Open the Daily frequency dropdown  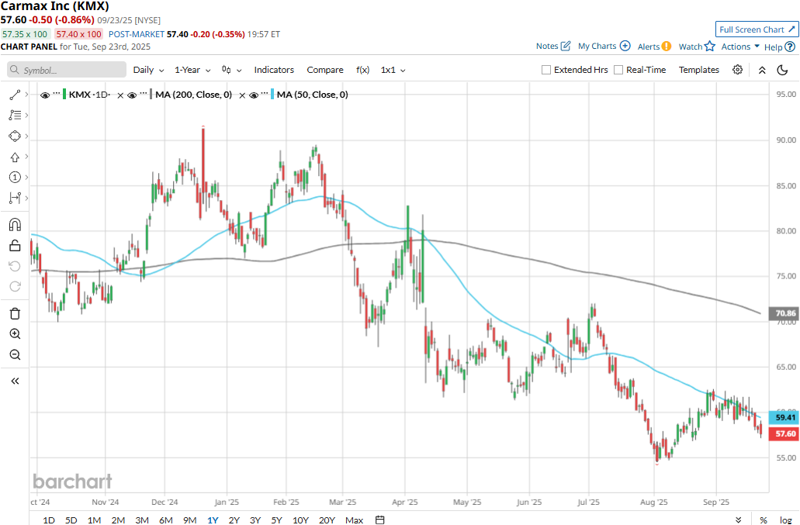(x=148, y=70)
